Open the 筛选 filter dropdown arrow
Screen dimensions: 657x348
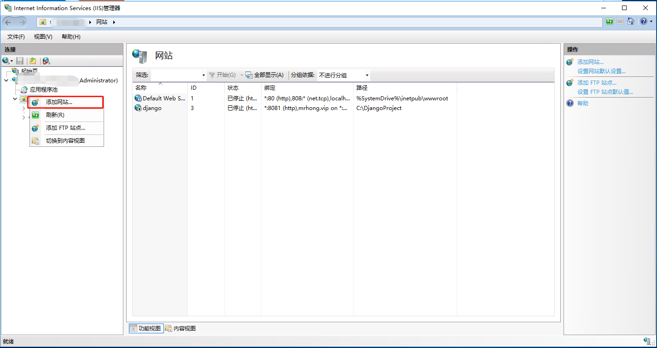203,75
